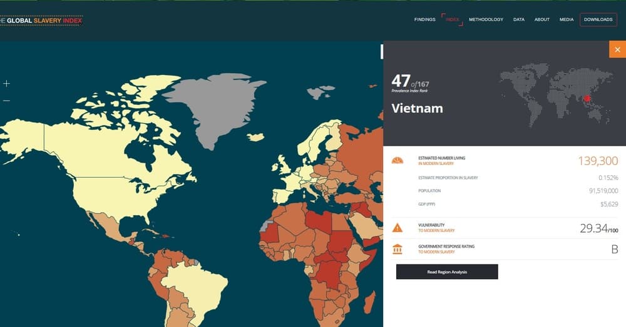Click the Downloads button
Viewport: 626px width, 327px height.
598,19
